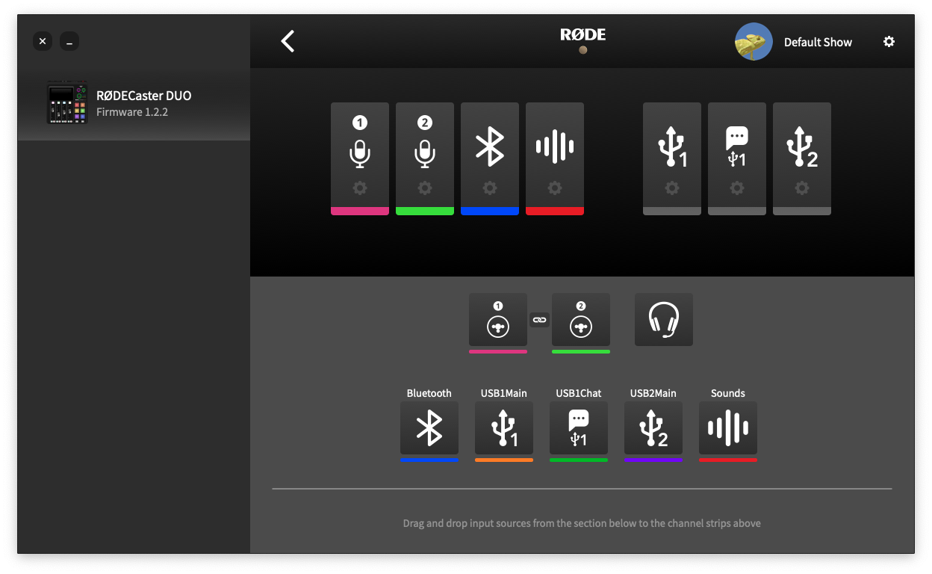
Task: Open gear settings for USB 2 channel
Action: (x=802, y=188)
